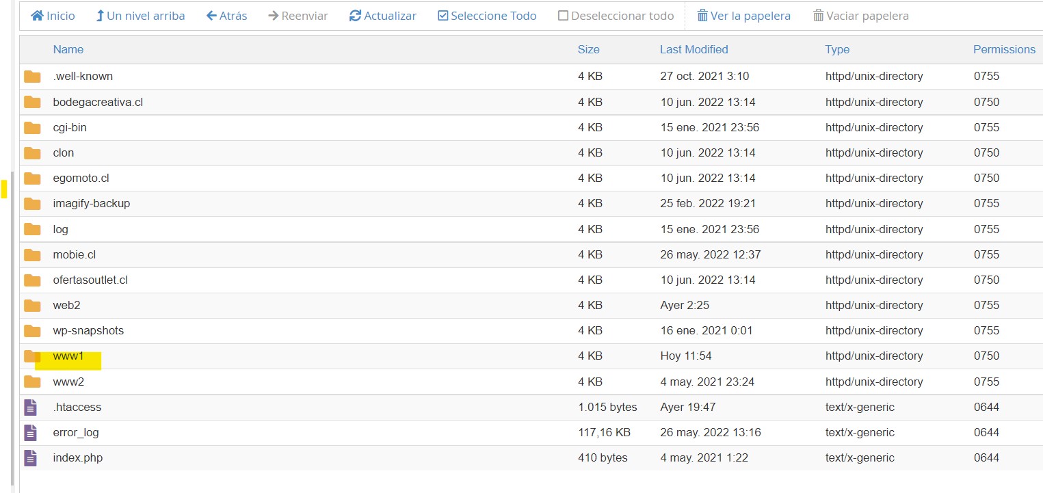Viewport: 1043px width, 493px height.
Task: Click the 25 feb. 2022 19:21 date
Action: click(x=708, y=203)
